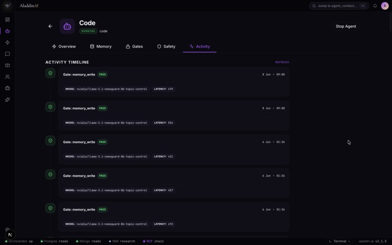The height and width of the screenshot is (245, 392).
Task: Refresh the activity timeline
Action: tap(282, 62)
